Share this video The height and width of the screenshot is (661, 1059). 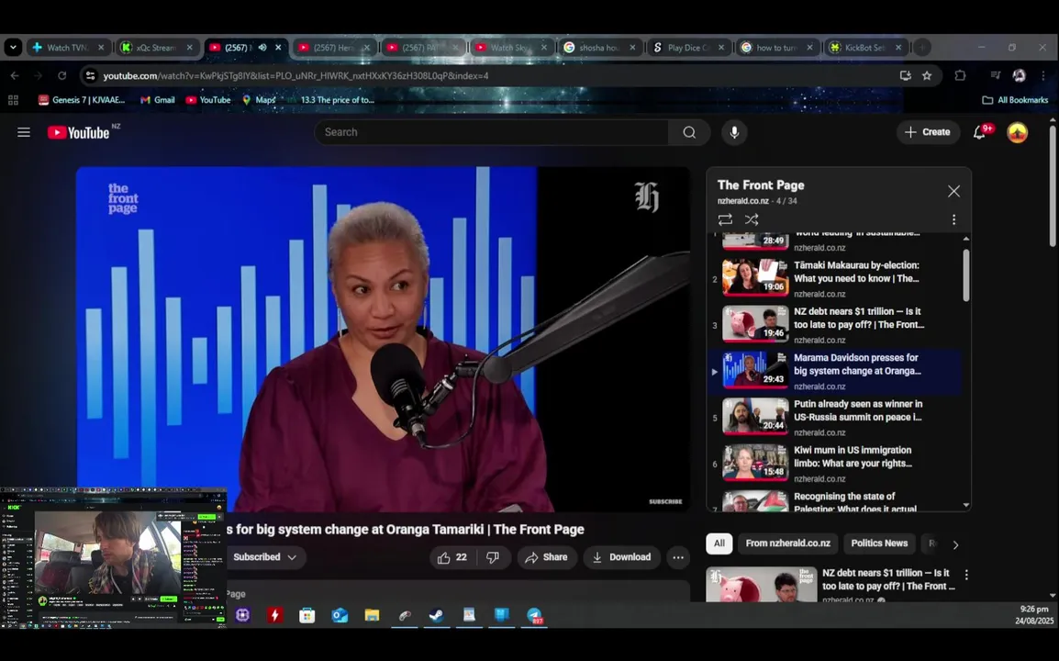546,557
